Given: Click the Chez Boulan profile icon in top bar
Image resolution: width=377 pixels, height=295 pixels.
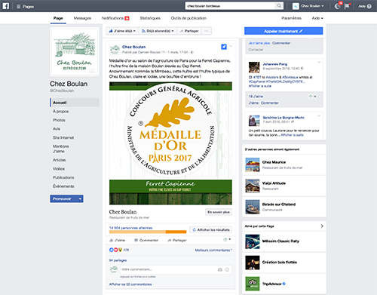Looking at the screenshot, I should tap(296, 6).
